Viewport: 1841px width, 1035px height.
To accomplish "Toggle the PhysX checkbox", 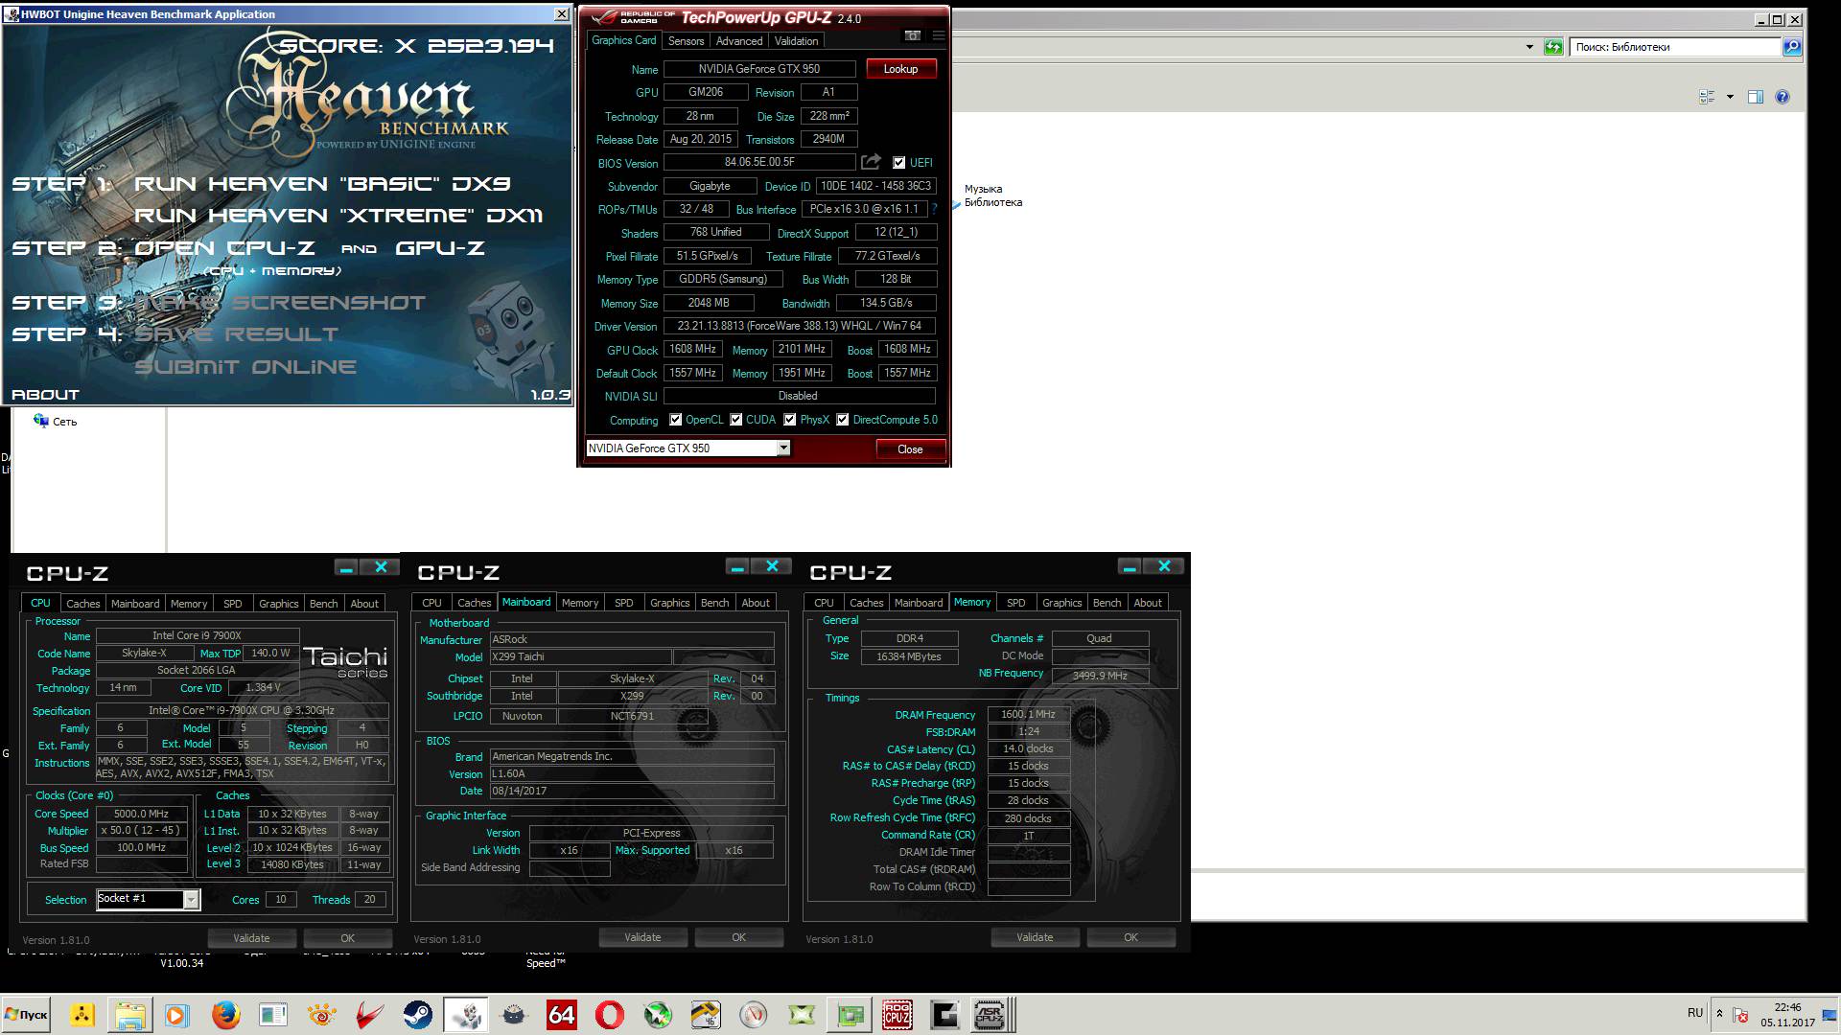I will (x=789, y=420).
